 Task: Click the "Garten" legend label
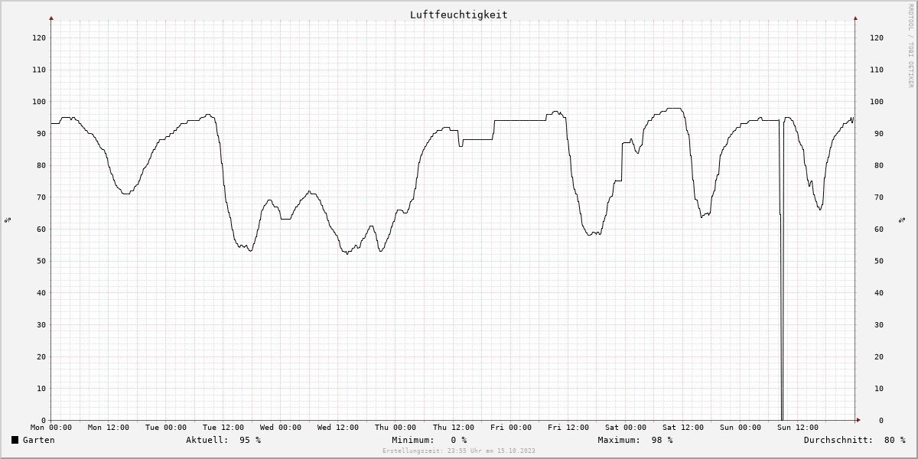[39, 440]
